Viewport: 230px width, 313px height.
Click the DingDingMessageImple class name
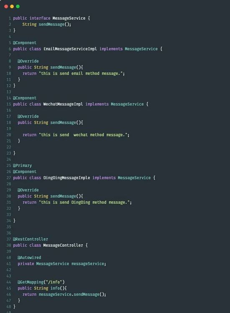coord(66,178)
